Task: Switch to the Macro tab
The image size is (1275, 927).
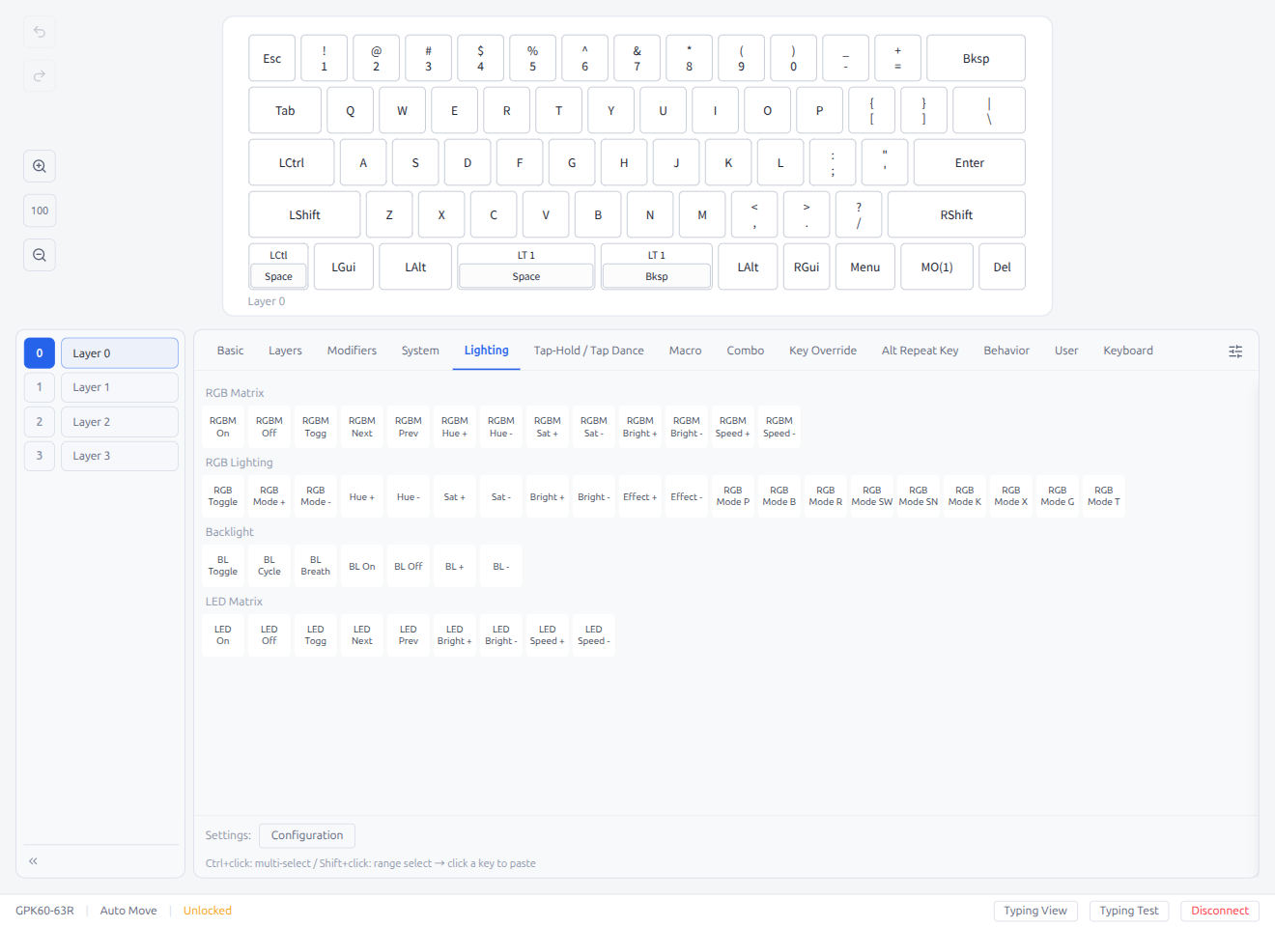Action: click(685, 351)
